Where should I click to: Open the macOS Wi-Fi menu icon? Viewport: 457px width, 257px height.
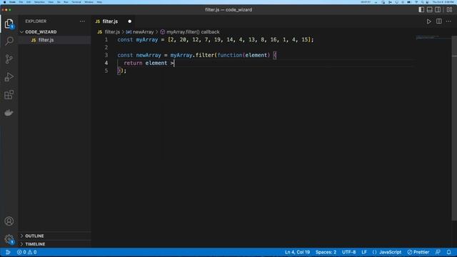[x=416, y=2]
